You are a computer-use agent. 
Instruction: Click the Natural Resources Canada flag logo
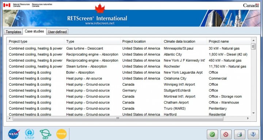pyautogui.click(x=7, y=5)
